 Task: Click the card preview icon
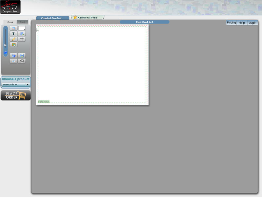pyautogui.click(x=13, y=61)
